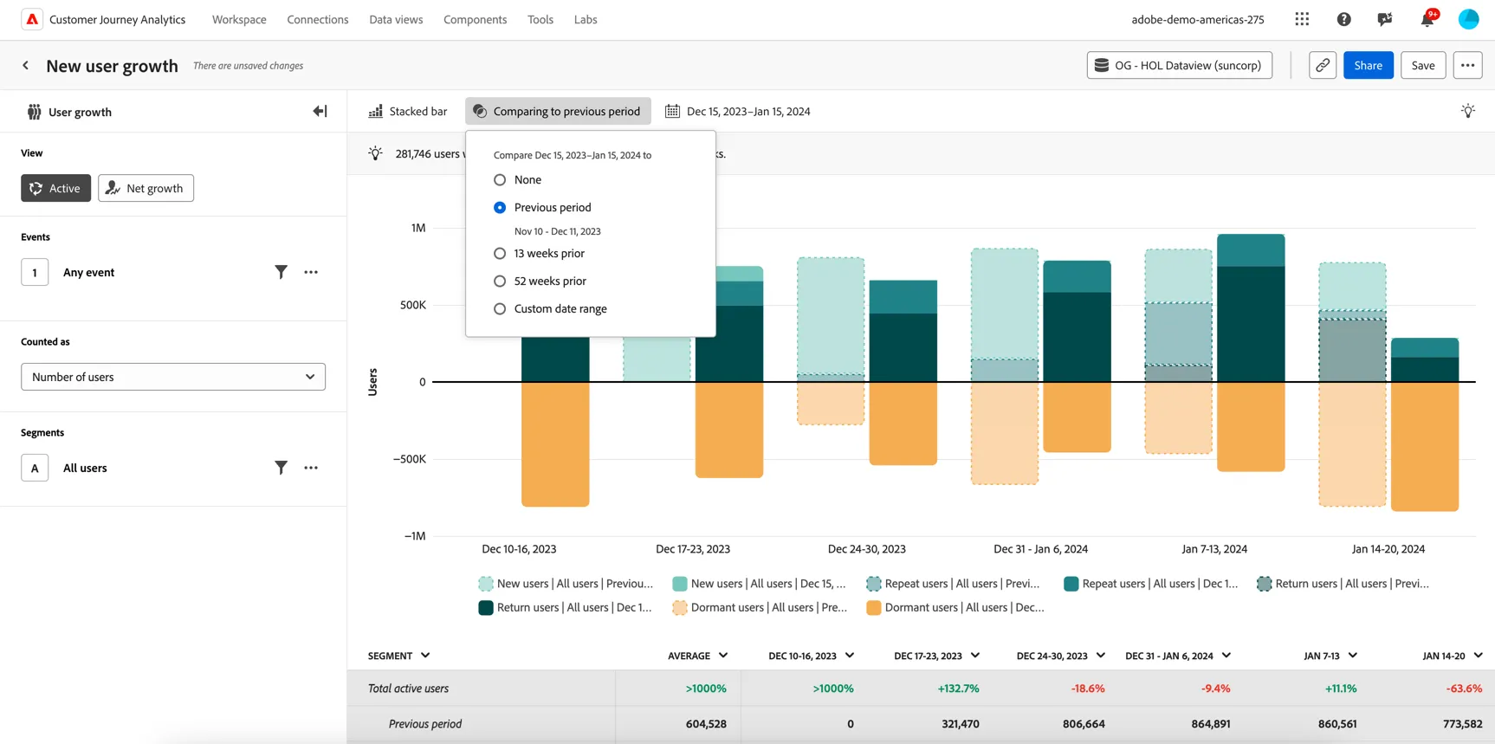
Task: Collapse the User growth side panel
Action: tap(320, 112)
